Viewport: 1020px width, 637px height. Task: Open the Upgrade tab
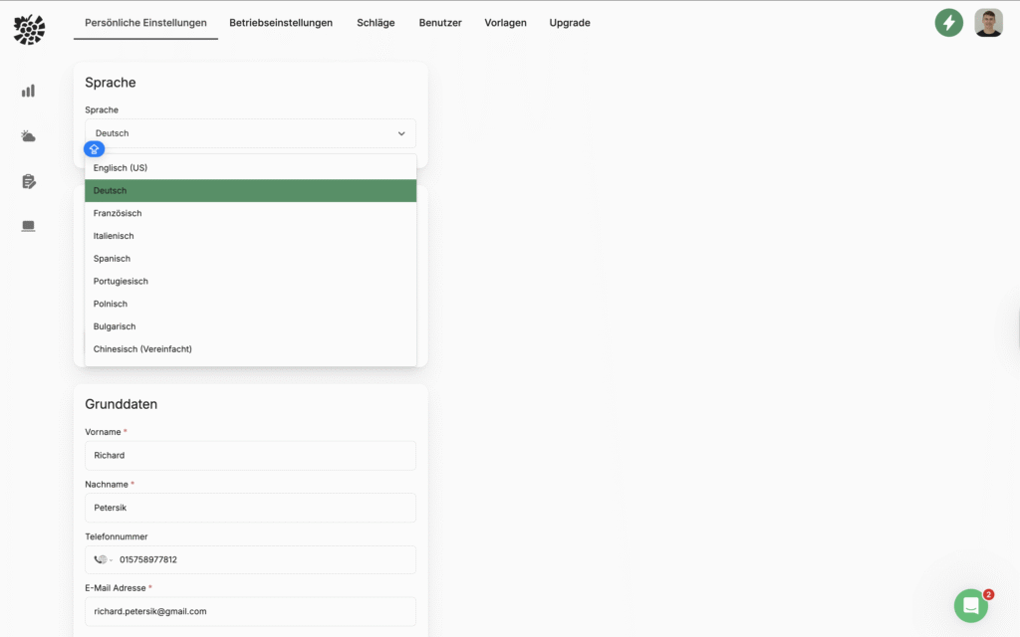coord(570,23)
